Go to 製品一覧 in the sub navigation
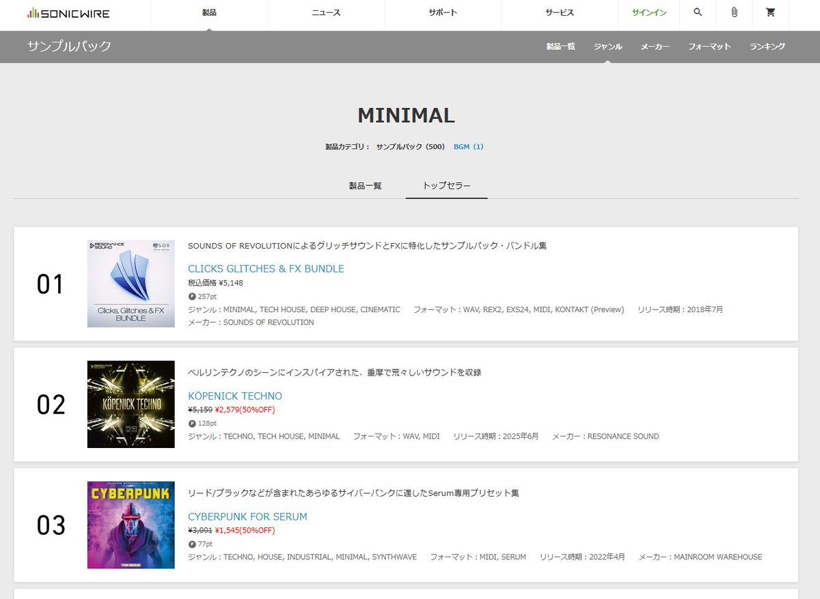Image resolution: width=820 pixels, height=599 pixels. (x=560, y=46)
